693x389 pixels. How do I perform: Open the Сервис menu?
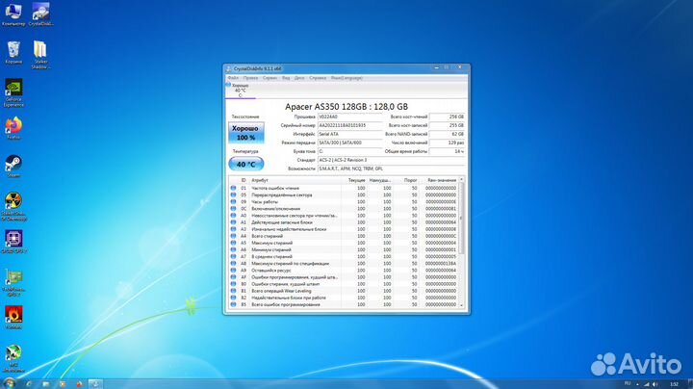pyautogui.click(x=269, y=78)
